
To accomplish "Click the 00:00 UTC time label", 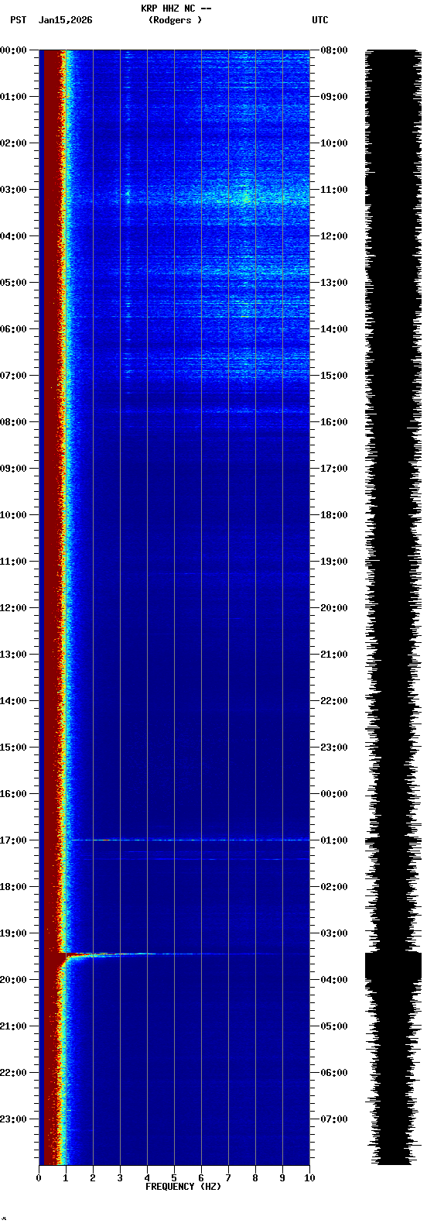I will click(334, 794).
